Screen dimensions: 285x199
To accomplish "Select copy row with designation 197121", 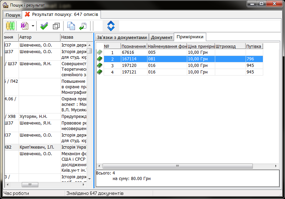I will [134, 72].
